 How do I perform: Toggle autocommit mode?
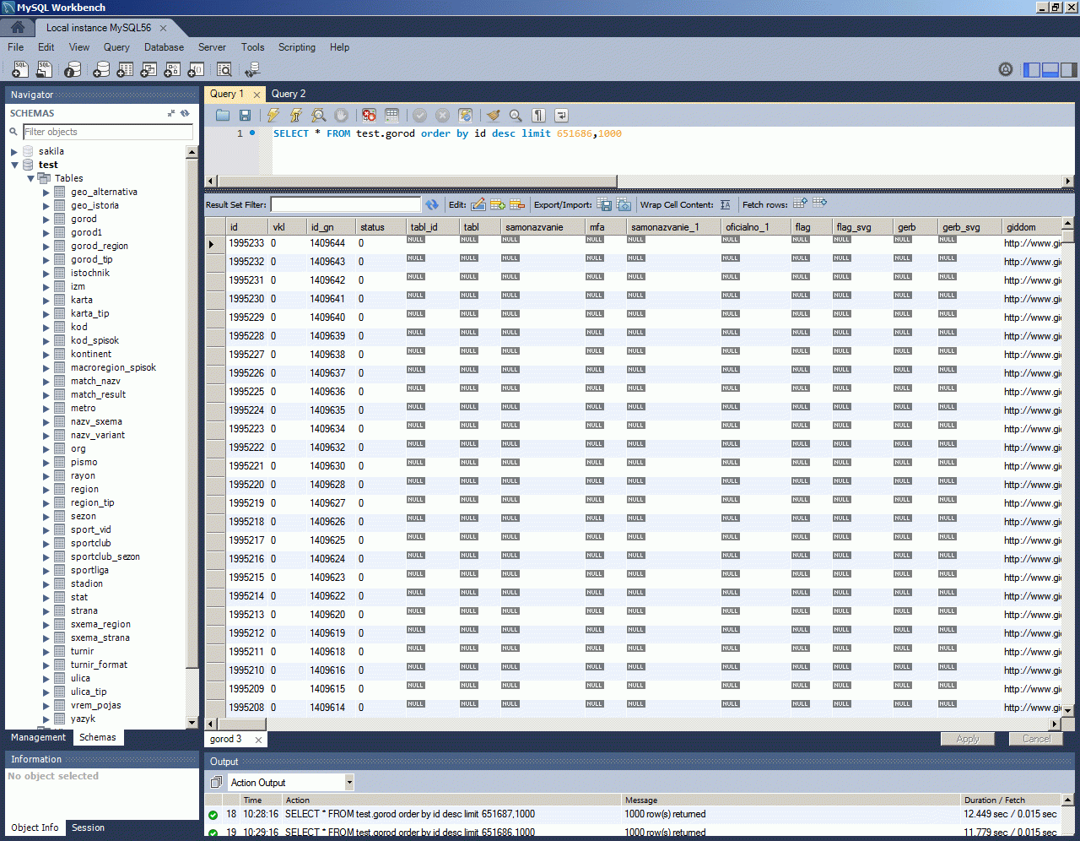click(465, 115)
